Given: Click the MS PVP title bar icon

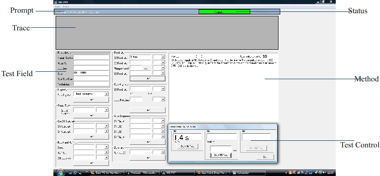Looking at the screenshot, I should point(56,2).
